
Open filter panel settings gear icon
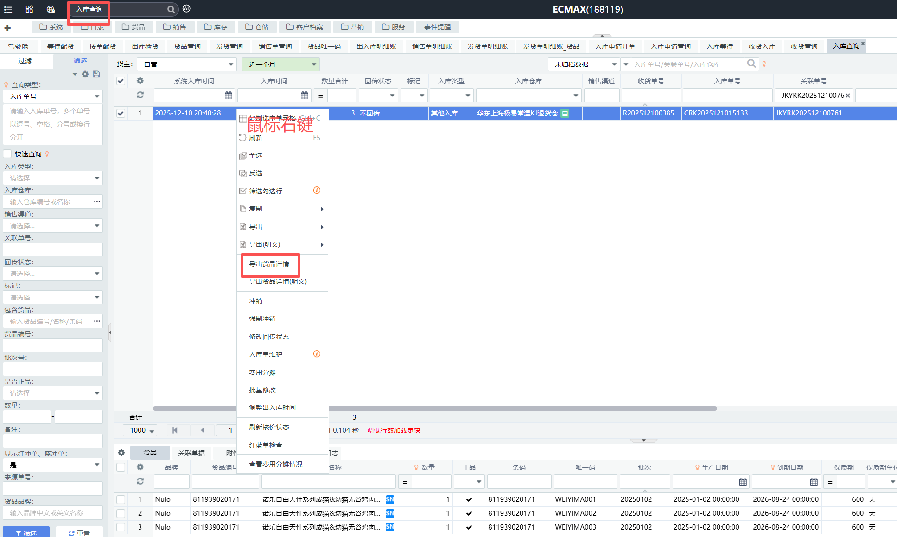(85, 74)
